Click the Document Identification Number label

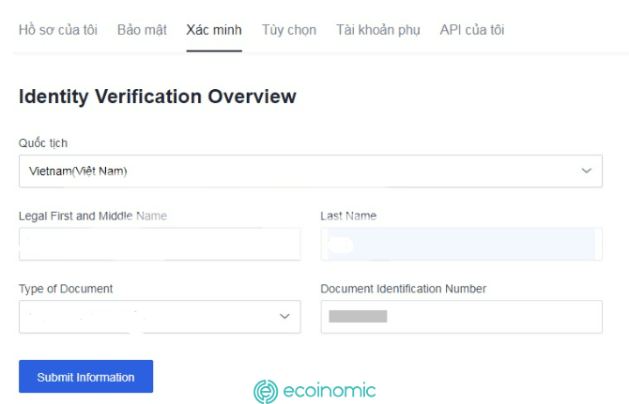pos(403,289)
